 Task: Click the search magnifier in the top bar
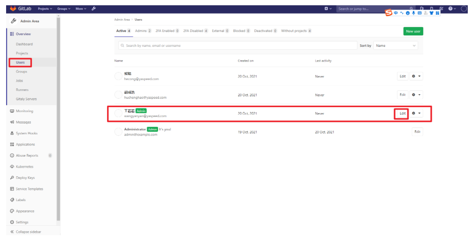pyautogui.click(x=411, y=8)
